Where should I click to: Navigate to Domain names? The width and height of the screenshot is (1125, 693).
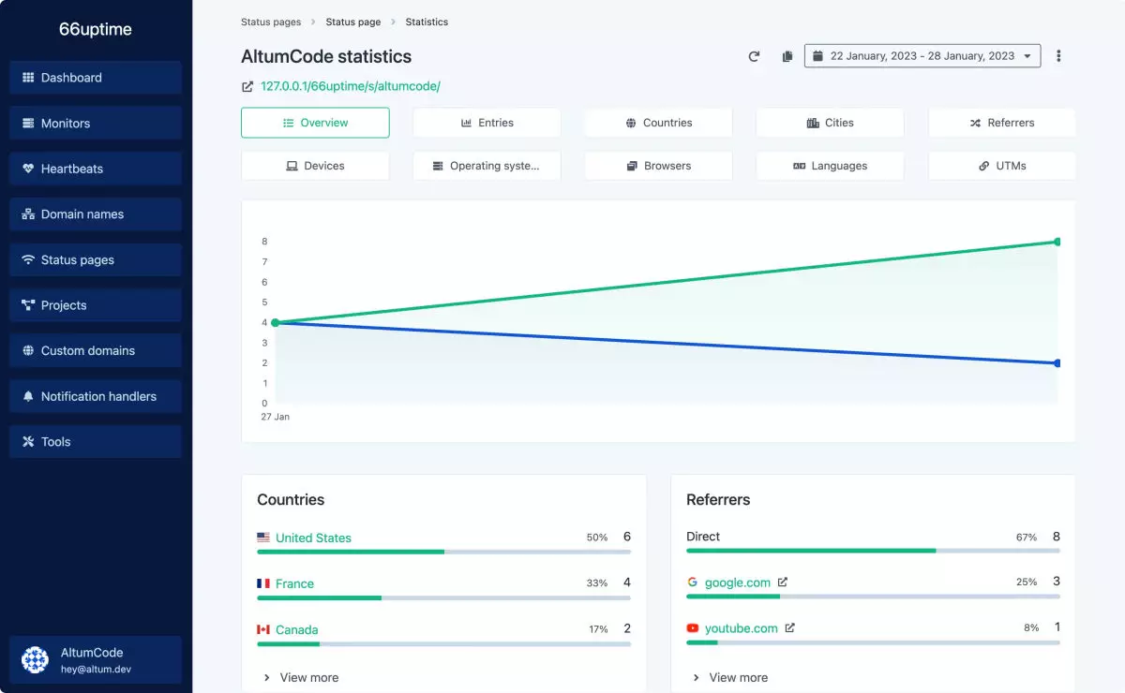96,214
